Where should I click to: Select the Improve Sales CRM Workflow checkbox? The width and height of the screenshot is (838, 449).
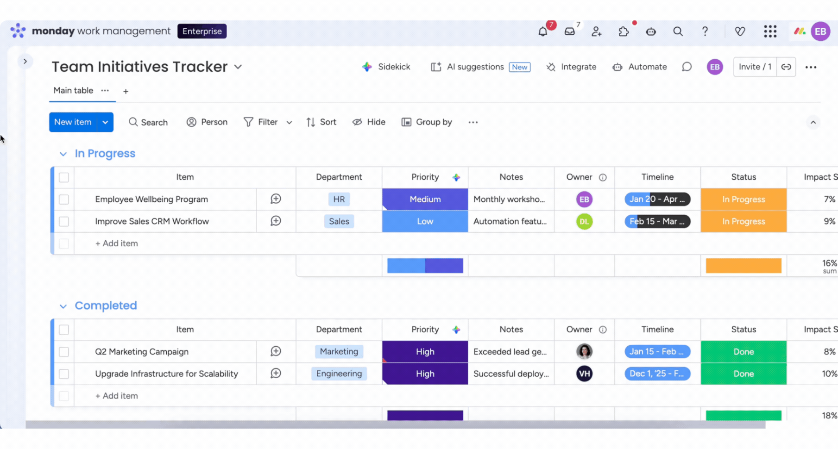(64, 222)
